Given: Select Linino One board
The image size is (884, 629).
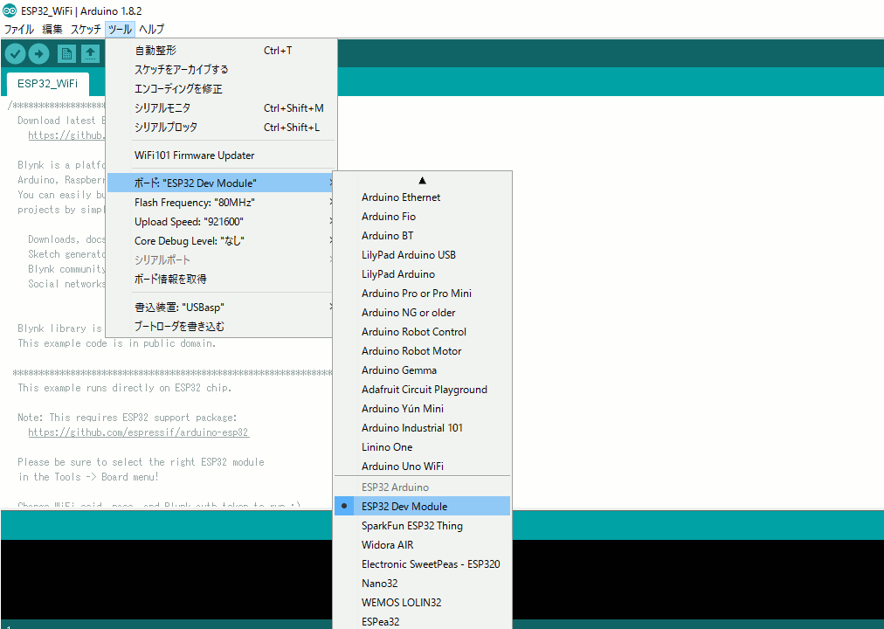Looking at the screenshot, I should coord(422,447).
